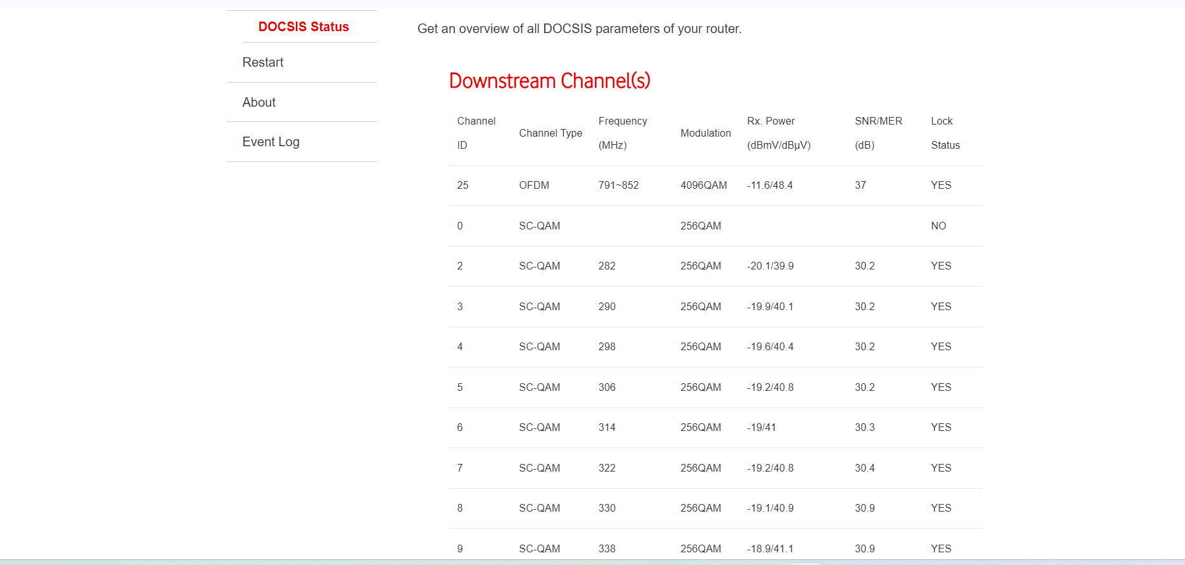This screenshot has width=1185, height=565.
Task: Click the 30.4 SNR value
Action: pyautogui.click(x=864, y=468)
